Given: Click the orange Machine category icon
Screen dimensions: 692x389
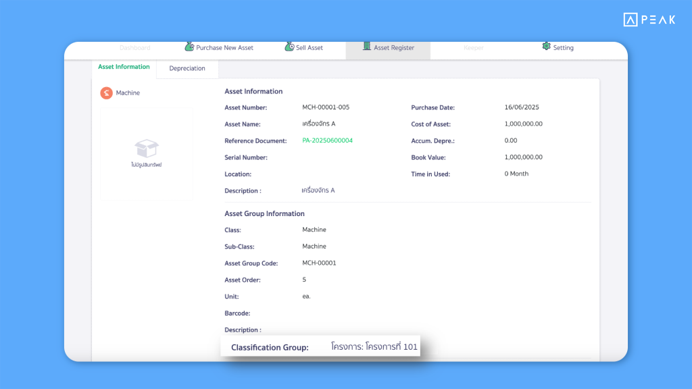Looking at the screenshot, I should coord(106,93).
